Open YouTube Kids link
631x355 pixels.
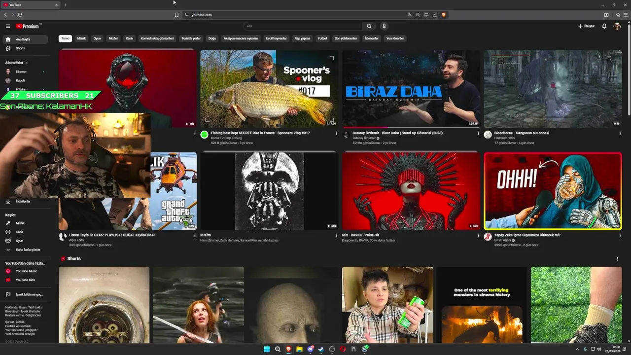[26, 280]
